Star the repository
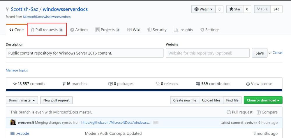The image size is (291, 138). [235, 9]
